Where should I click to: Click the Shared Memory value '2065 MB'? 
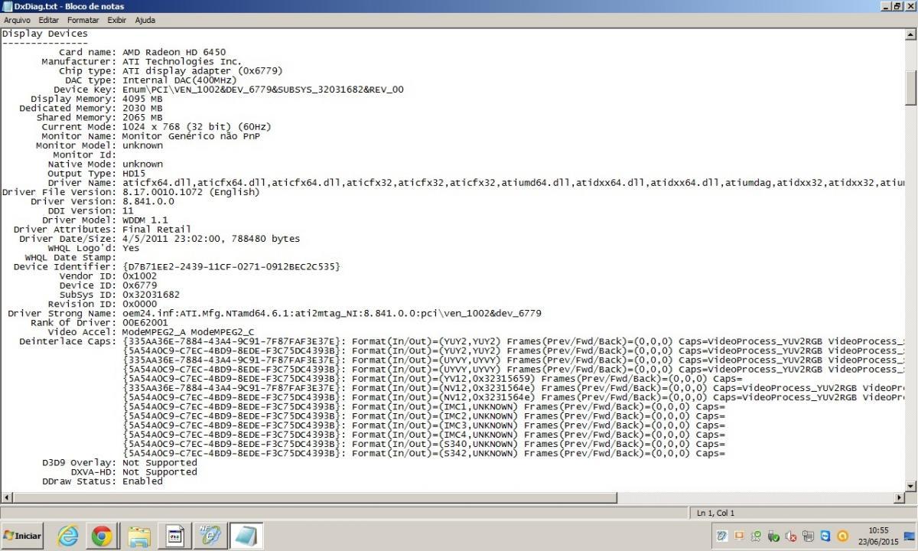(x=142, y=117)
